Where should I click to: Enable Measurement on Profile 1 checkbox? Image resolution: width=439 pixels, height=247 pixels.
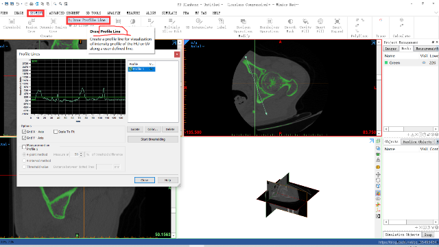point(24,147)
